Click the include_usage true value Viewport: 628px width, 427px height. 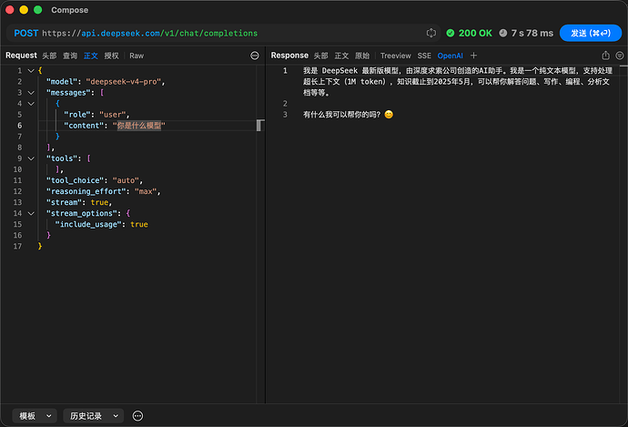(139, 225)
